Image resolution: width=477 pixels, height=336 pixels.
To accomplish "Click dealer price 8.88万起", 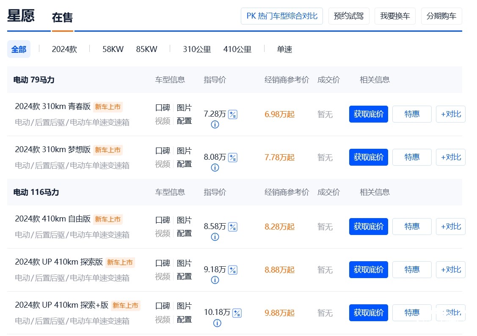I will [x=280, y=270].
